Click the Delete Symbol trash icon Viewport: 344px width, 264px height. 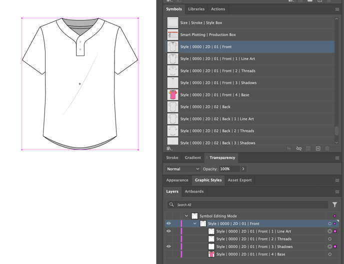tap(327, 148)
